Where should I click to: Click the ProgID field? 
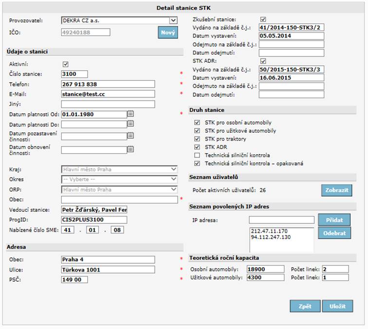pyautogui.click(x=94, y=219)
